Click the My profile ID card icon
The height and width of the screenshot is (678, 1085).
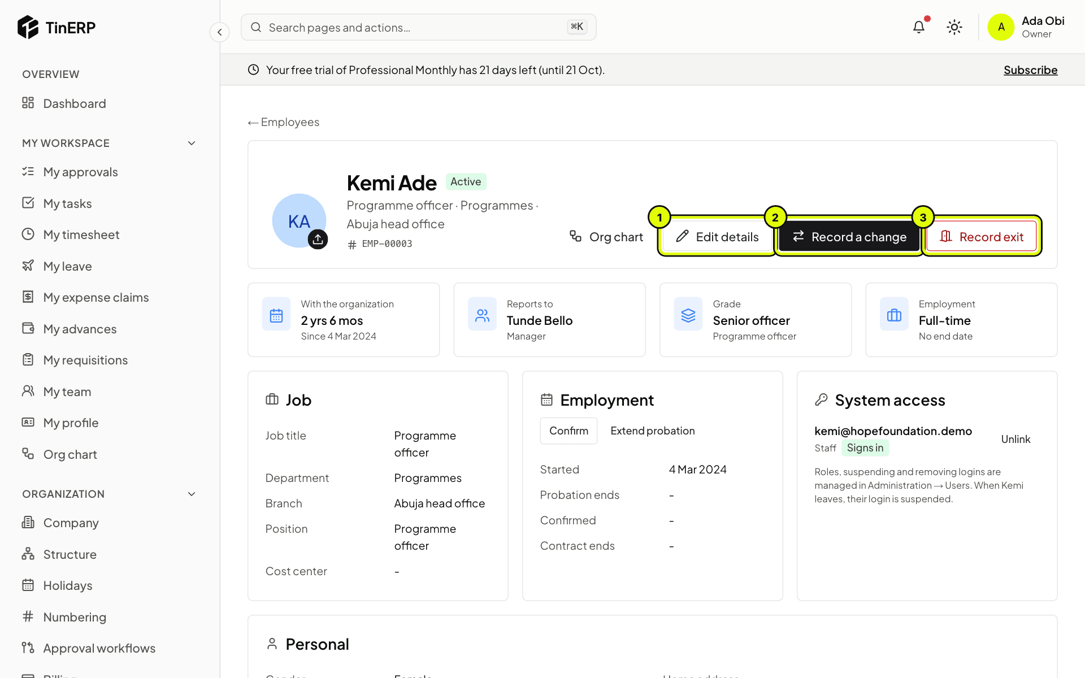pyautogui.click(x=28, y=422)
